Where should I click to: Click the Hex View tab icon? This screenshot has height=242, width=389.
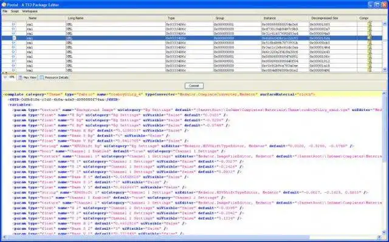[20, 78]
